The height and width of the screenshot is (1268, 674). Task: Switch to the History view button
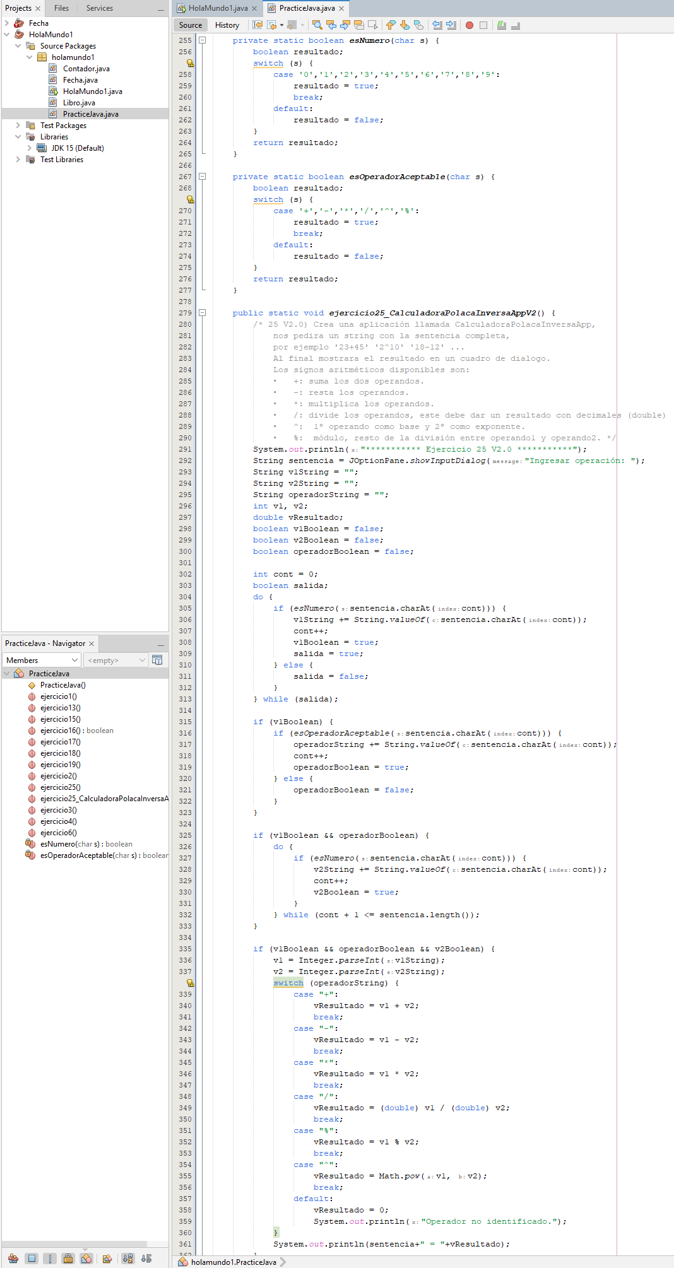pos(227,25)
